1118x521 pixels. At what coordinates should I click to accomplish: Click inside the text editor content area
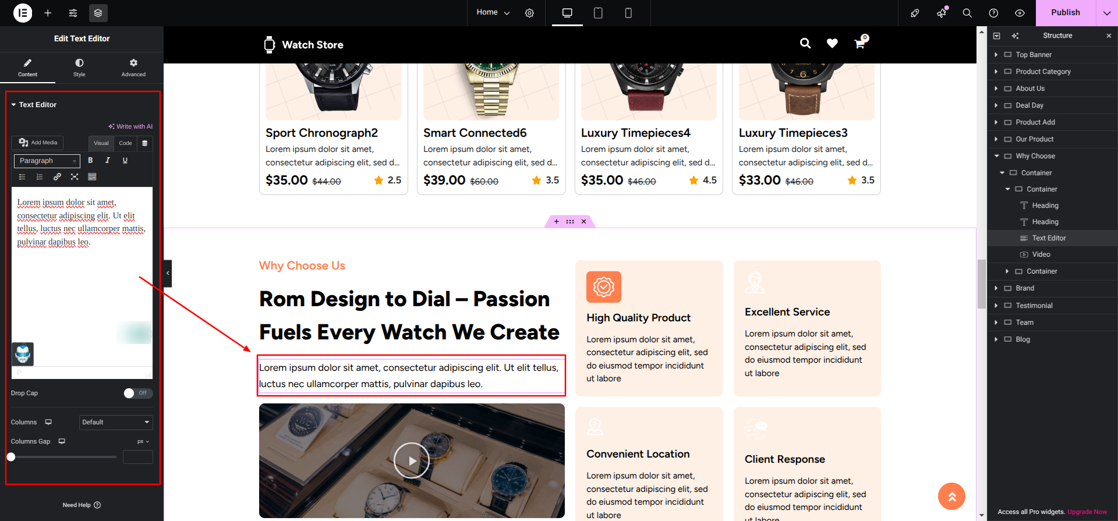(x=82, y=277)
